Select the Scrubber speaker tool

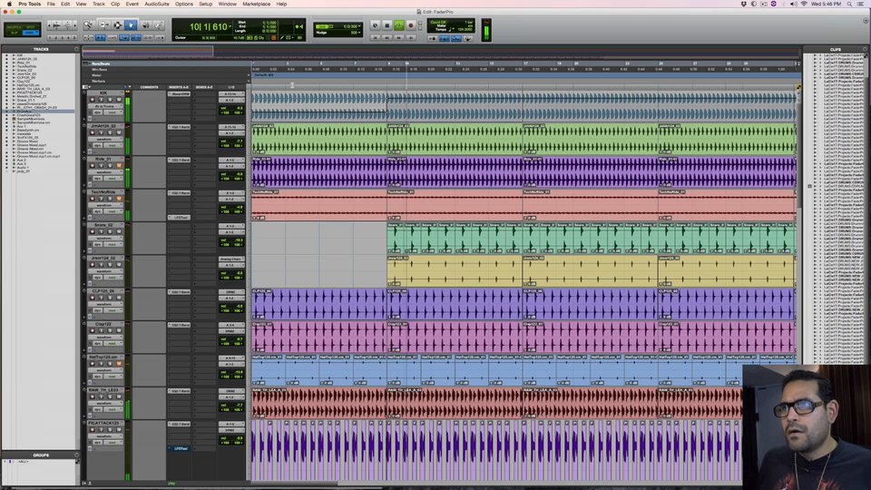[145, 25]
